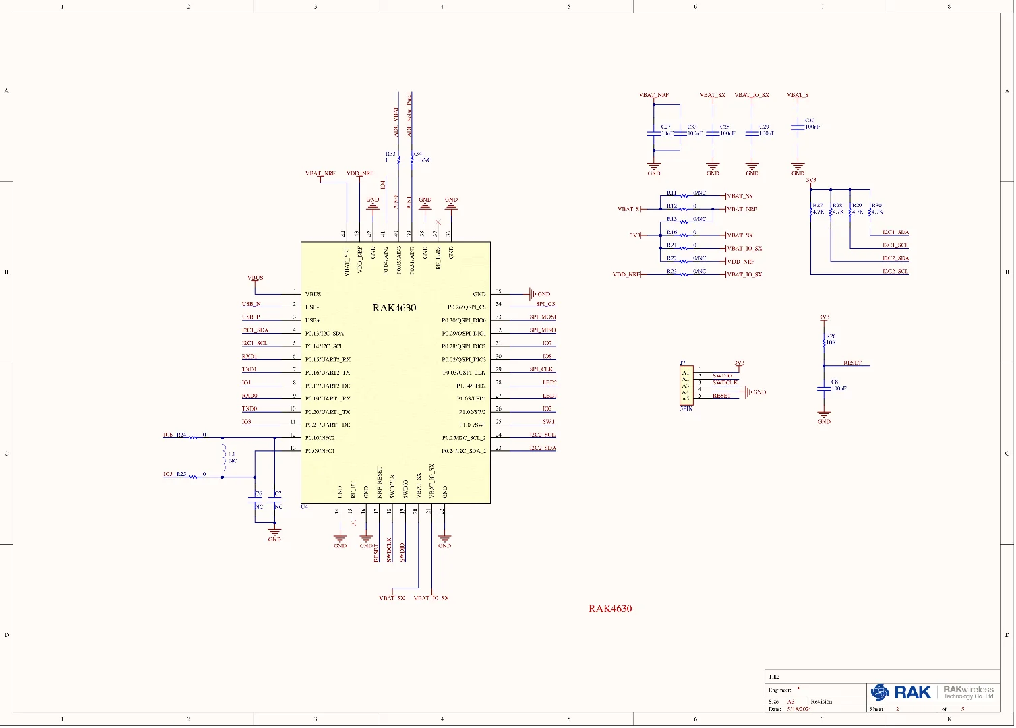Click resistor R23 from VDD_NRF
This screenshot has height=728, width=1016.
tap(683, 274)
